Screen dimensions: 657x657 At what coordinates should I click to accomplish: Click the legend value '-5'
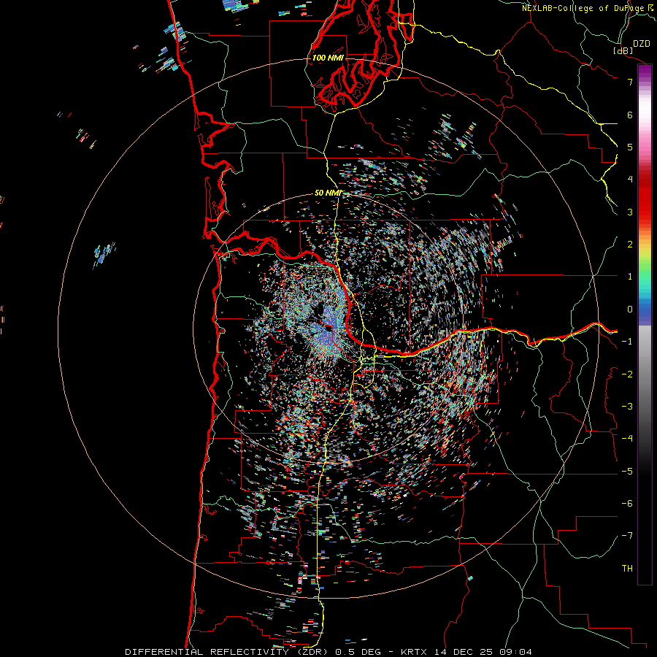click(x=627, y=471)
